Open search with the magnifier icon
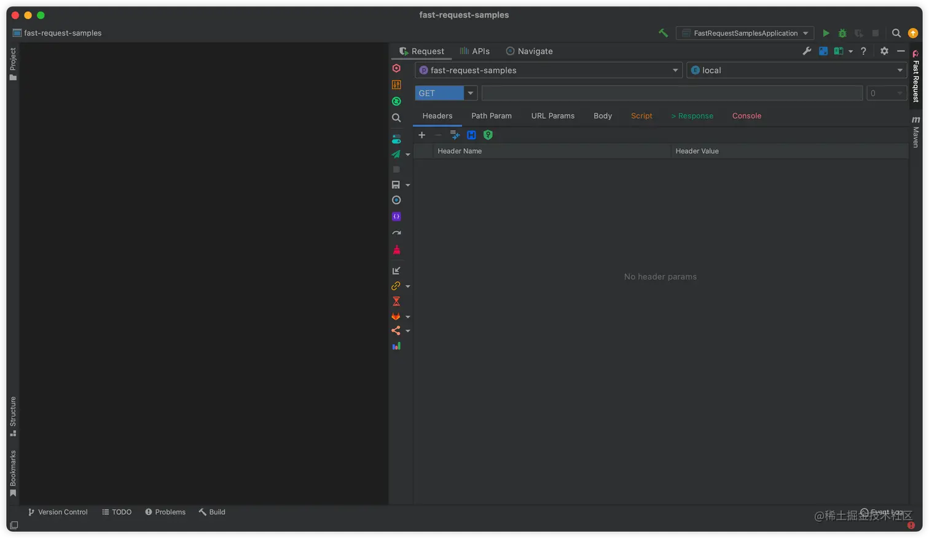The width and height of the screenshot is (929, 538). 396,117
